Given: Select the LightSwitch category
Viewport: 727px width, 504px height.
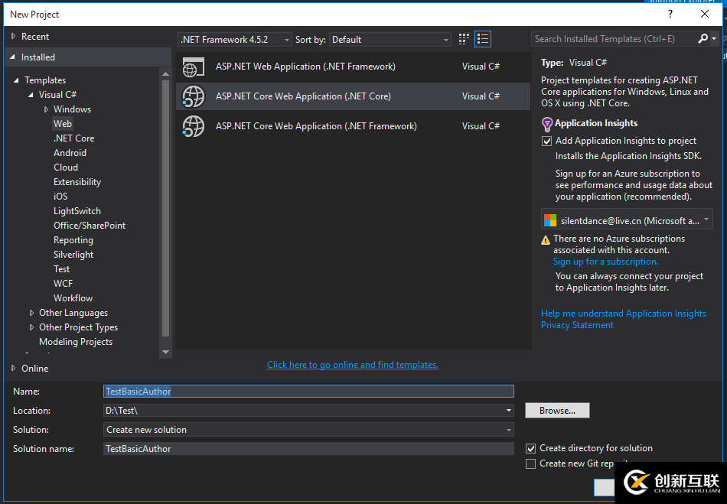Looking at the screenshot, I should (x=77, y=211).
